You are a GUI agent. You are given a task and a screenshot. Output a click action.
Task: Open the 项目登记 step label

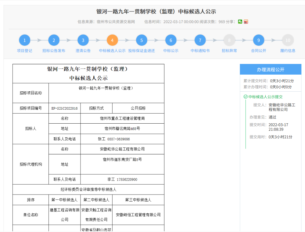click(x=24, y=51)
